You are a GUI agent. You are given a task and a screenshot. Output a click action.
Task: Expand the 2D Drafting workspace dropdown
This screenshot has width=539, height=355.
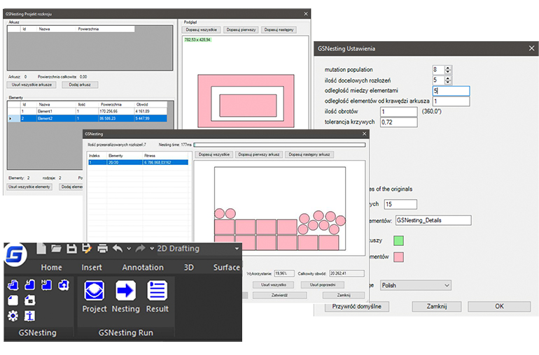pos(237,248)
